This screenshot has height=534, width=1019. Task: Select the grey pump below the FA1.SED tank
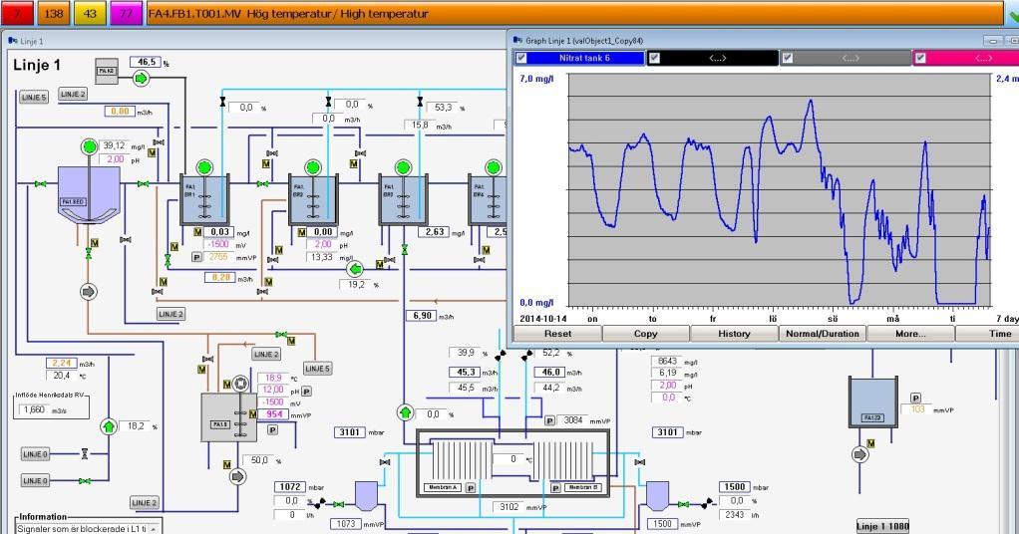(x=89, y=292)
